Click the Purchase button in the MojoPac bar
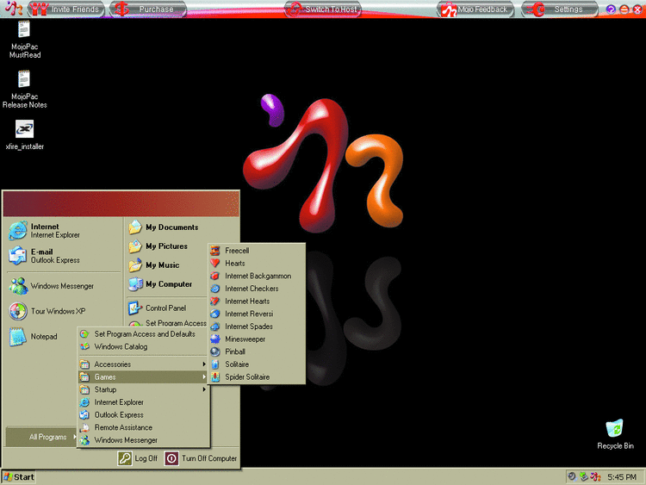646x485 pixels. point(147,9)
